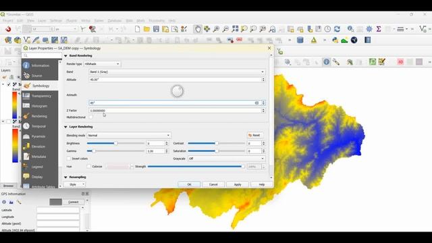Image resolution: width=432 pixels, height=243 pixels.
Task: Click the Zoom Full extent icon
Action: (235, 29)
